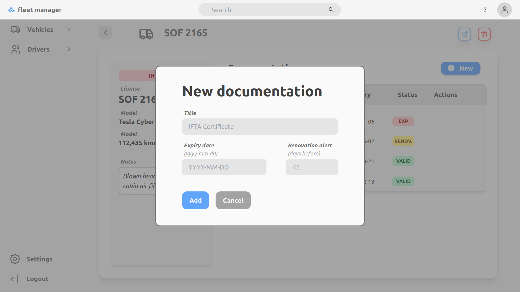Click the truck icon next to SOF 2165
The width and height of the screenshot is (520, 292).
click(x=146, y=34)
